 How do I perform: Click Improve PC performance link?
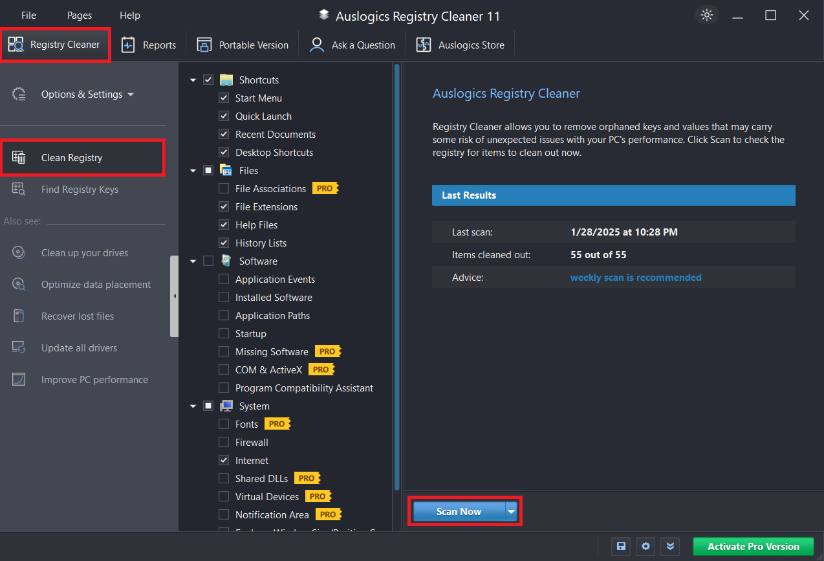pos(94,379)
